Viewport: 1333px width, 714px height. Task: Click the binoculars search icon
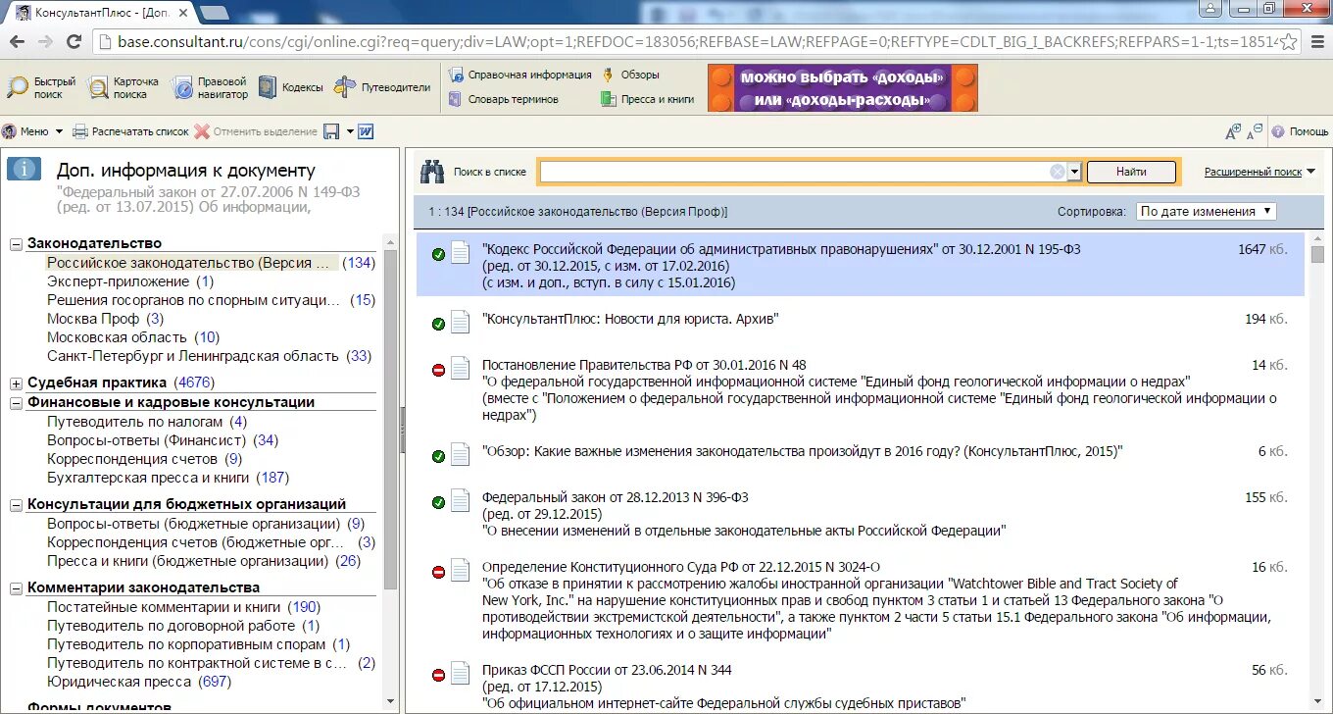432,172
